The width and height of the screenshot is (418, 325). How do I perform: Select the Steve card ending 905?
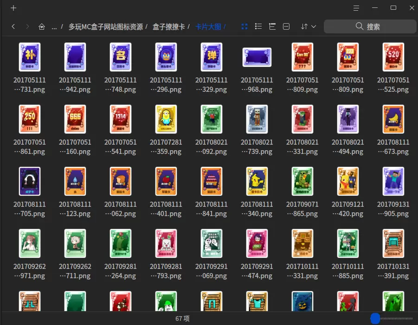[x=393, y=181]
